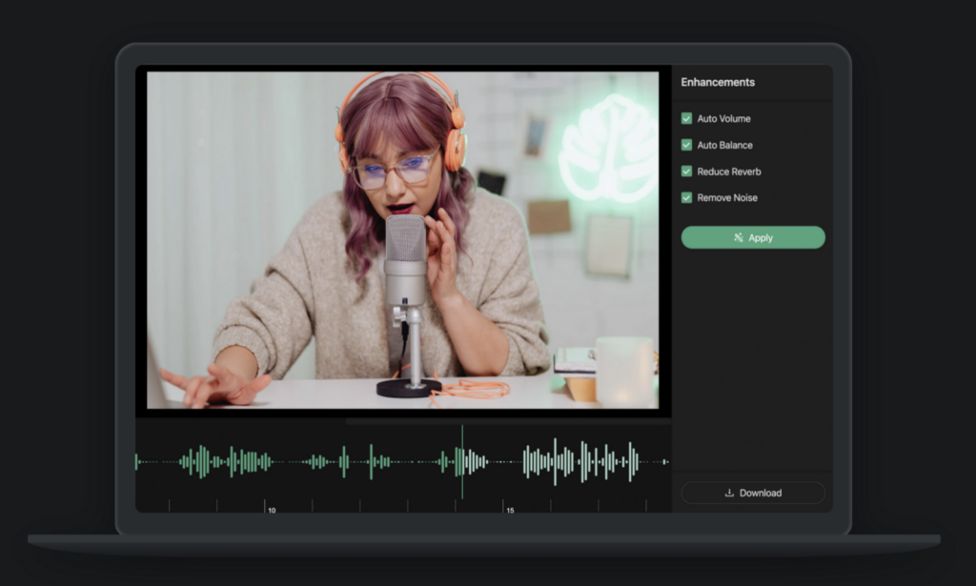Uncheck the Auto Volume checkbox
This screenshot has height=586, width=976.
click(686, 118)
